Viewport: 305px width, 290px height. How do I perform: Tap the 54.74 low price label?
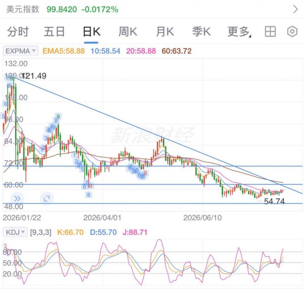(x=274, y=201)
